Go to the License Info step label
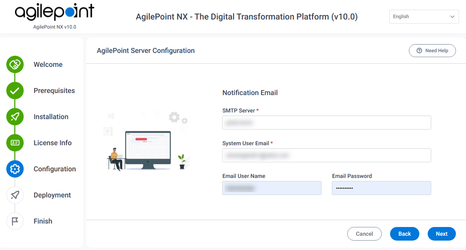 pyautogui.click(x=52, y=143)
